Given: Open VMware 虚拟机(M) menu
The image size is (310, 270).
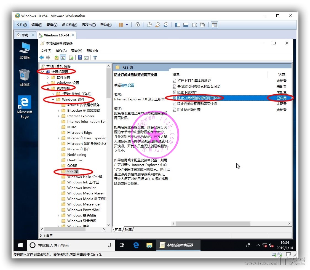Looking at the screenshot, I should point(70,25).
